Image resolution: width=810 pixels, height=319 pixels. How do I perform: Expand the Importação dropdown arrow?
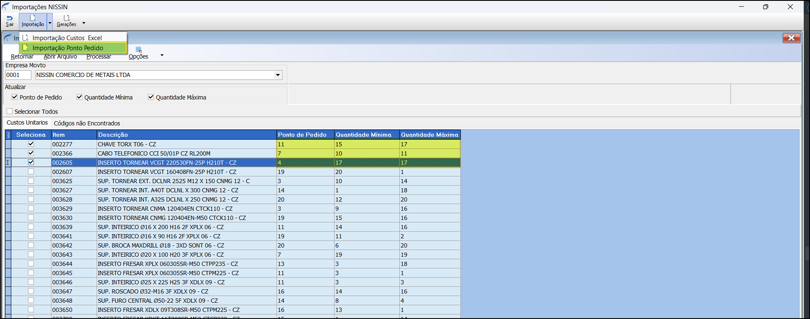click(x=50, y=23)
